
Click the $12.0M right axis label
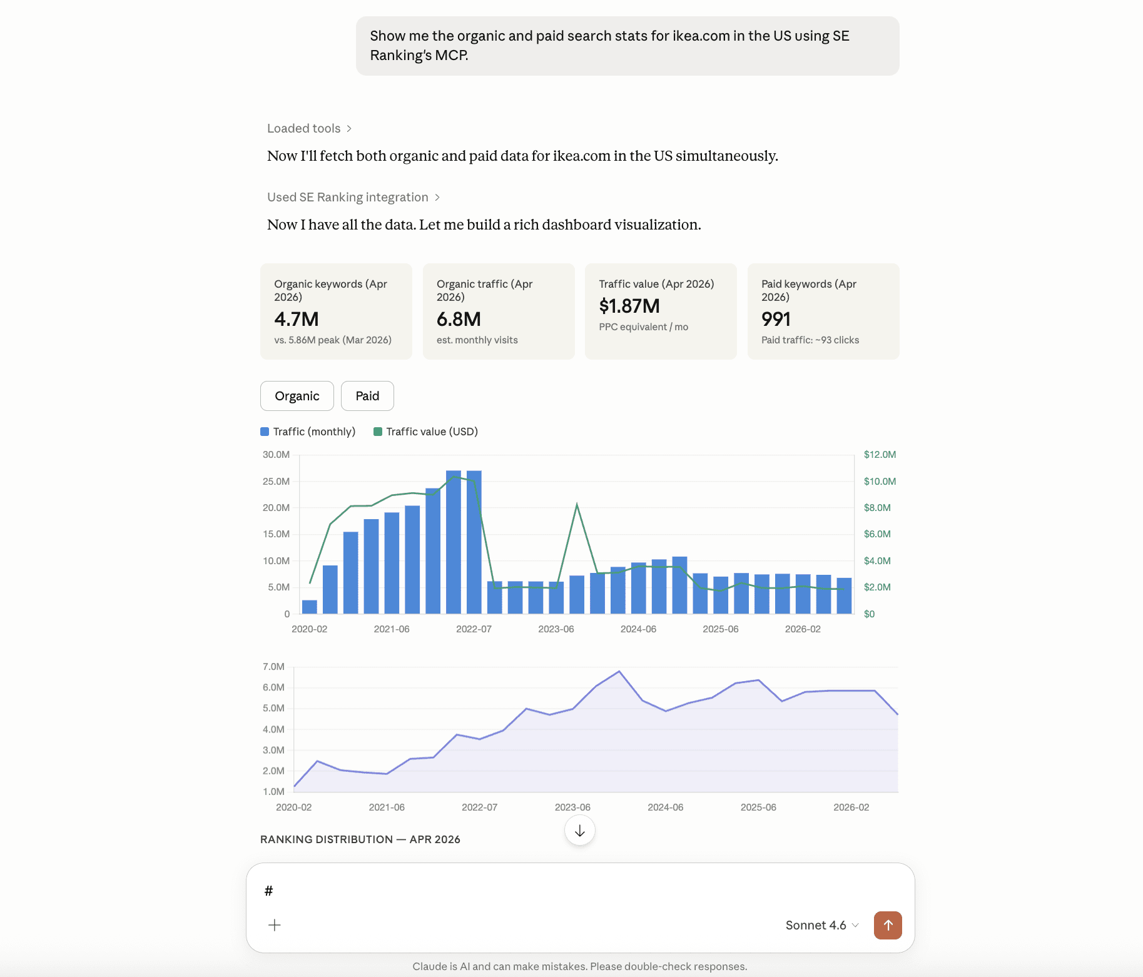click(880, 455)
